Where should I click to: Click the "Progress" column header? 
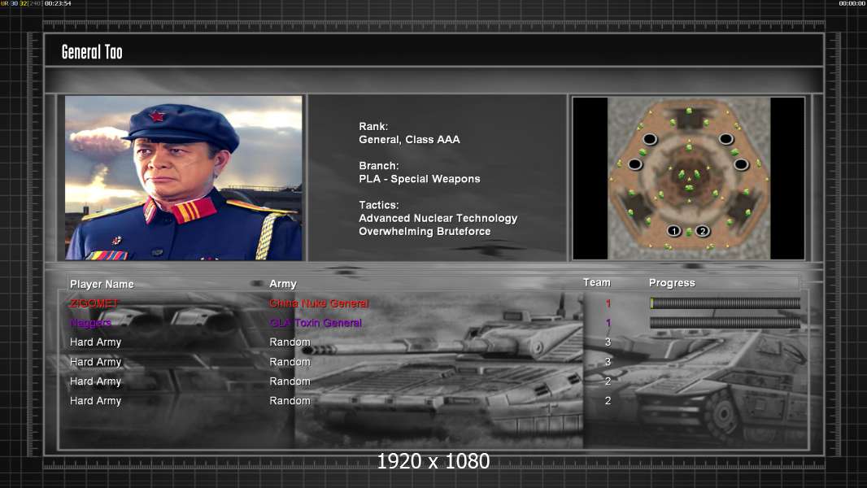pyautogui.click(x=672, y=283)
